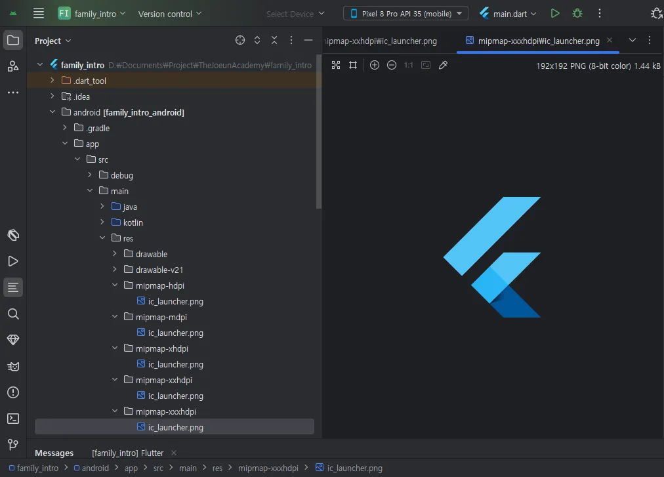Open the Project view mode dropdown
664x477 pixels.
click(x=52, y=41)
